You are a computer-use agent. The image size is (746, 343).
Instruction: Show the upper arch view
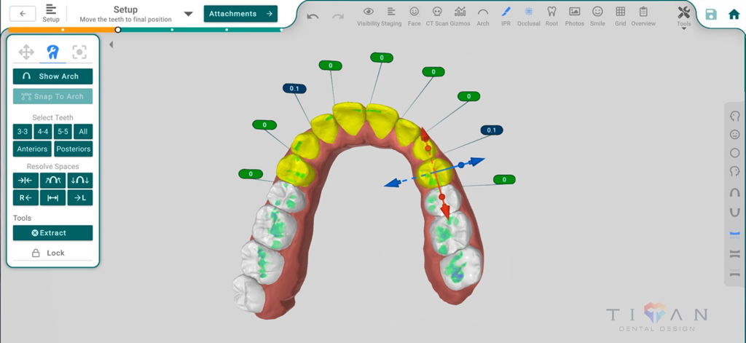[x=734, y=193]
